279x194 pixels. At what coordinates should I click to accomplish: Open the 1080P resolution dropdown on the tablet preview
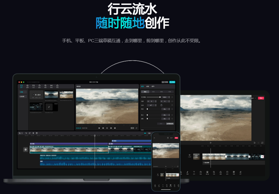253,98
